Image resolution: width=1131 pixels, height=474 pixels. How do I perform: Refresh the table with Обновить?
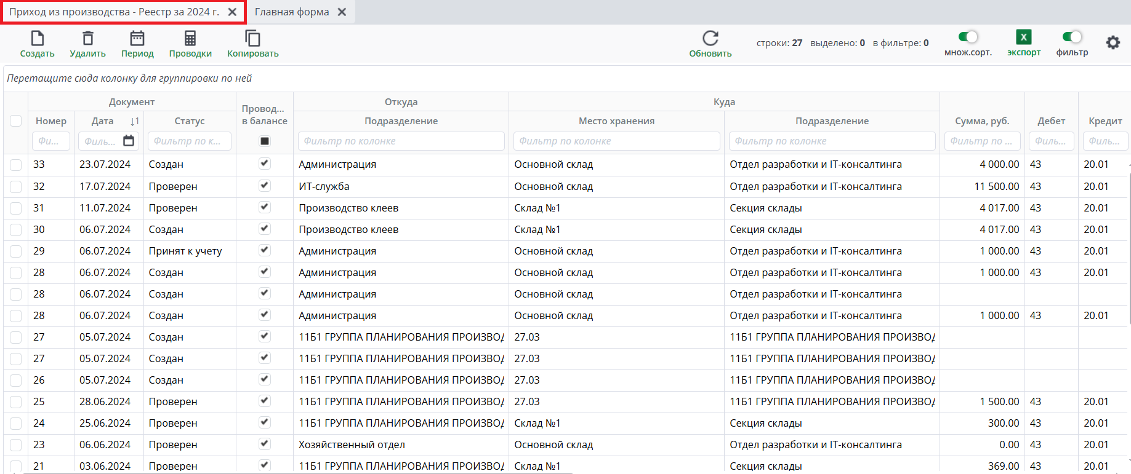(x=710, y=39)
